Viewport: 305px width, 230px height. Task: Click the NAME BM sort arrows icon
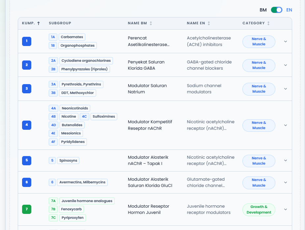click(x=151, y=23)
